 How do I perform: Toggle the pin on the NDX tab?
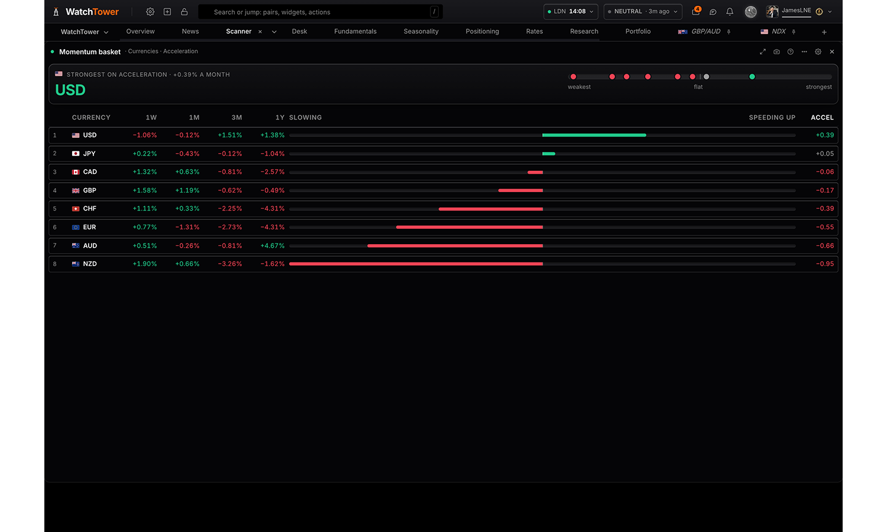point(794,32)
